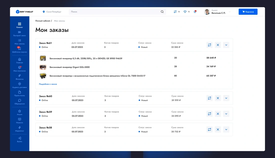
Task: Open notifications bell icon
Action: pyautogui.click(x=195, y=12)
